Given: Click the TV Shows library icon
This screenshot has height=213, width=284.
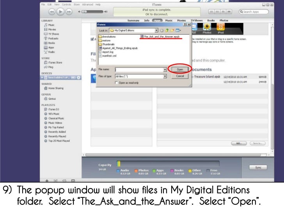Looking at the screenshot, I should [x=46, y=34].
